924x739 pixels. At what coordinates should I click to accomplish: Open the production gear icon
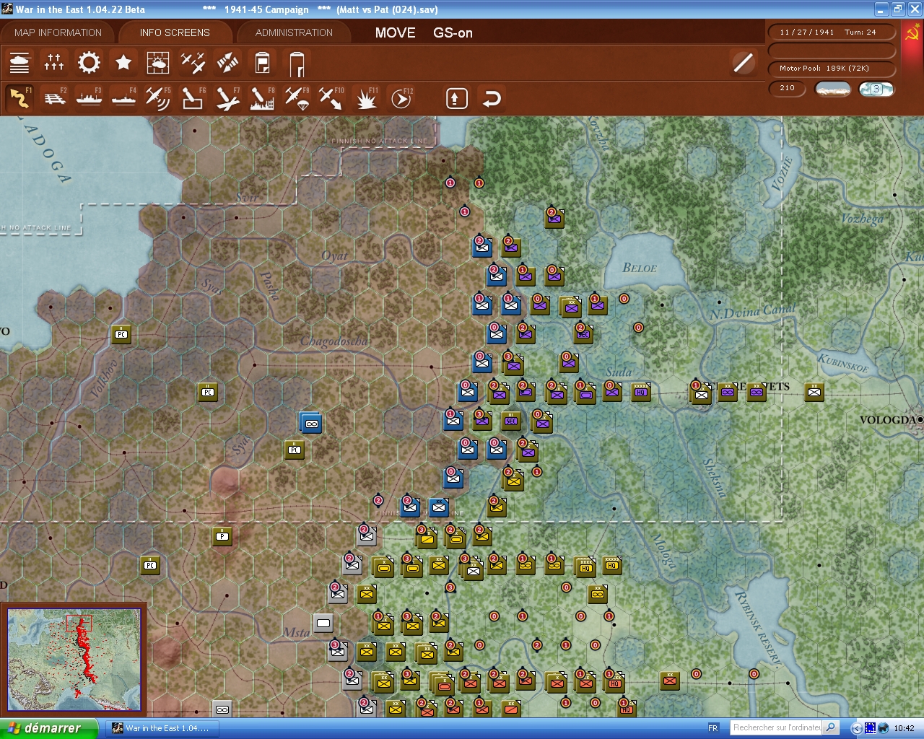click(89, 63)
